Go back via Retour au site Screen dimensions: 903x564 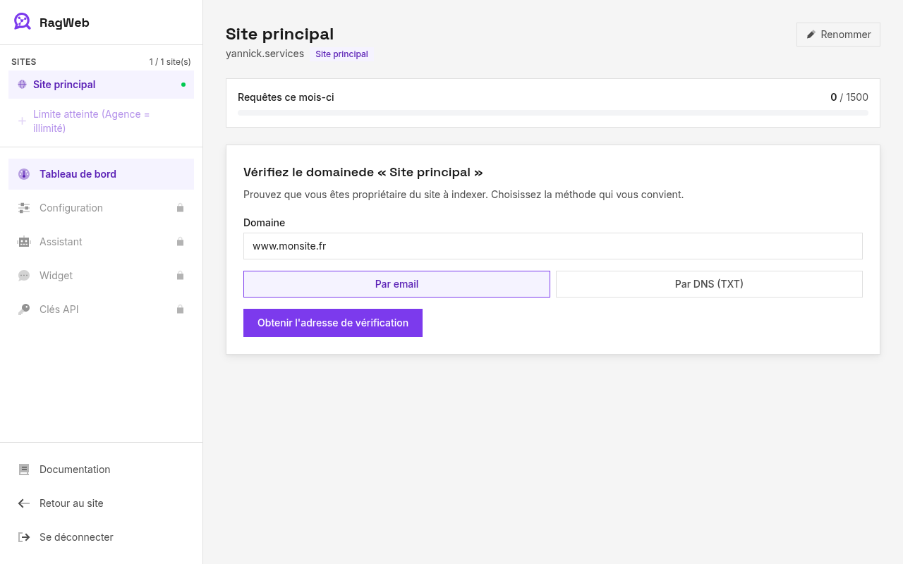(x=101, y=503)
